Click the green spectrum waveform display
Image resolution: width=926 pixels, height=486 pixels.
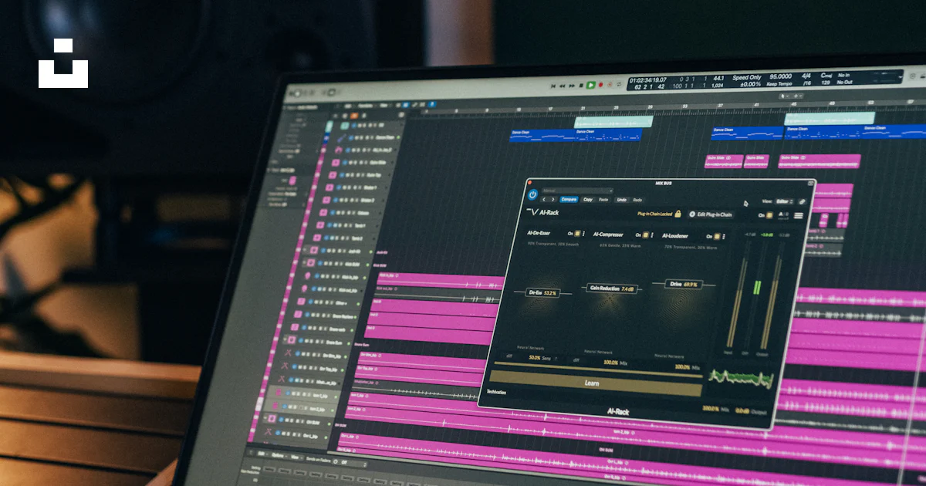point(741,378)
